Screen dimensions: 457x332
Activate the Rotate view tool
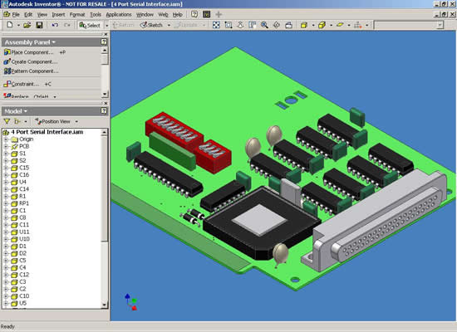(277, 25)
